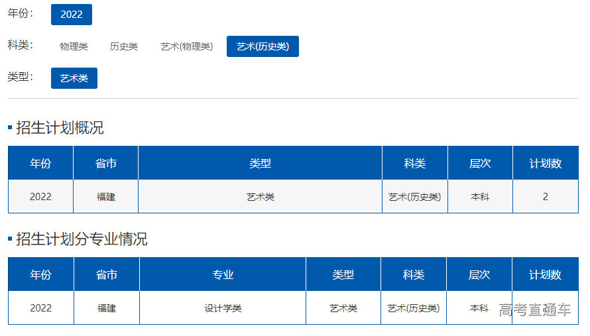
Task: Click the 福建 cell in the overview table
Action: pyautogui.click(x=106, y=197)
